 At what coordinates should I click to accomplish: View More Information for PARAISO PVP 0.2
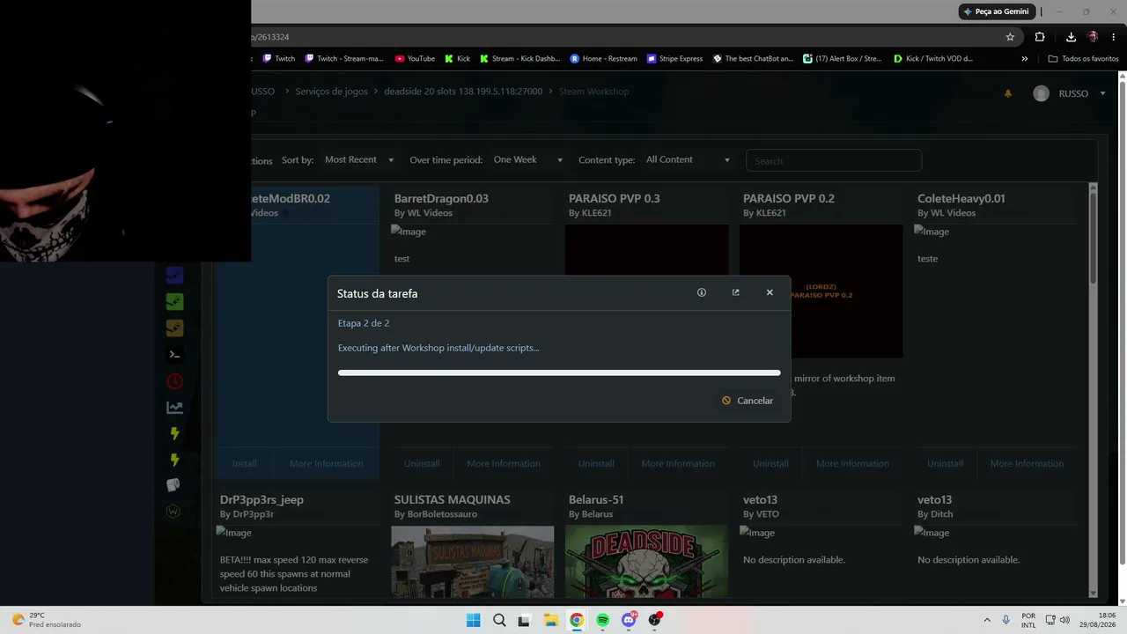852,463
